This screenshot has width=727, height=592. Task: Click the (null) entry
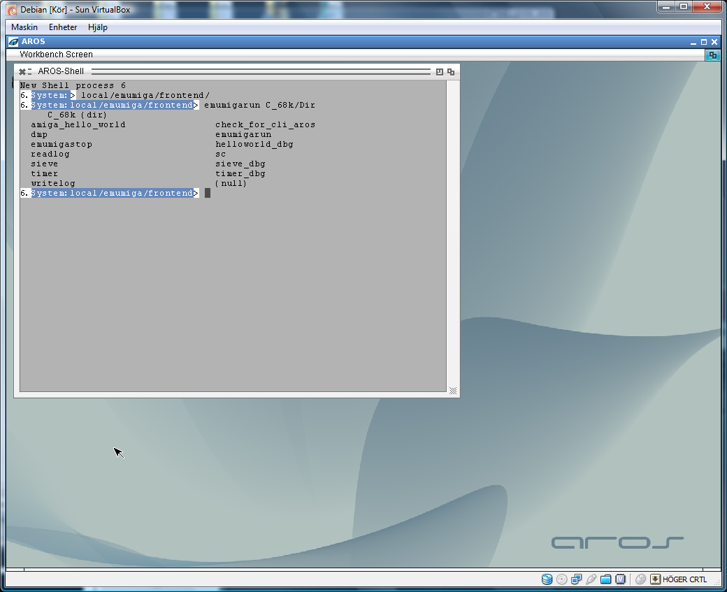[231, 183]
